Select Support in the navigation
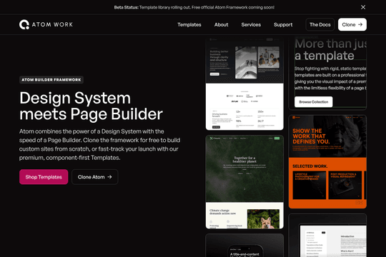Screen dimensions: 386x257 click(x=283, y=24)
